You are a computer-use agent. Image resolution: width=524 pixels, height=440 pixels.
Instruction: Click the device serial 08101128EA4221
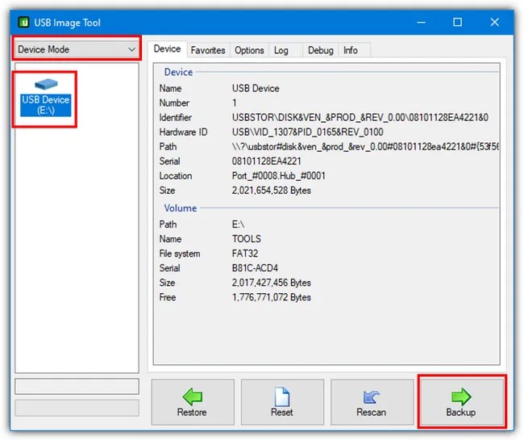(x=266, y=161)
